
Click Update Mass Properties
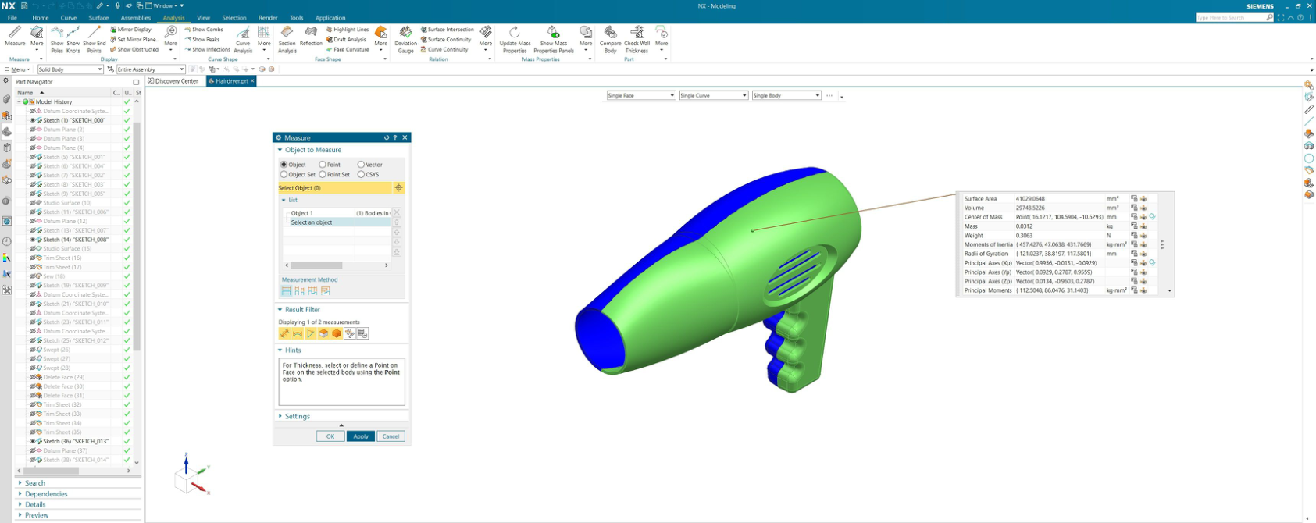pos(515,40)
